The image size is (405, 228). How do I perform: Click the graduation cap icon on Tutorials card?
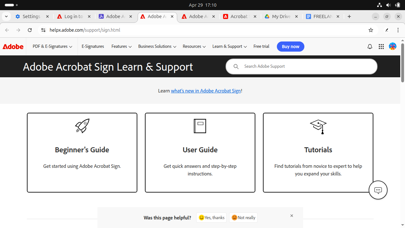tap(318, 127)
